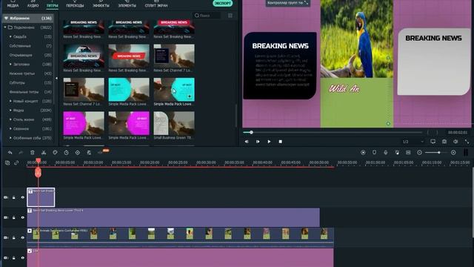The image size is (474, 267).
Task: Click the Контроллер групп button in preview
Action: pyautogui.click(x=287, y=3)
